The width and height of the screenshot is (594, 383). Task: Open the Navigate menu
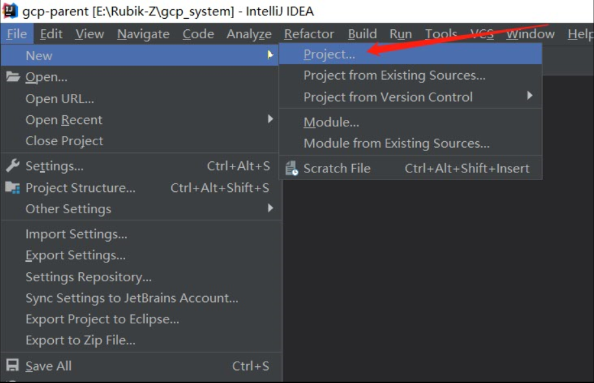click(143, 34)
